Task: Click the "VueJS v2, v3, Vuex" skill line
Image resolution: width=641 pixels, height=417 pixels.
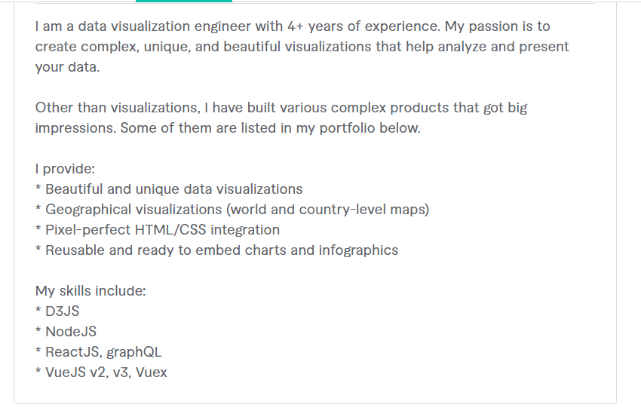Action: point(106,373)
